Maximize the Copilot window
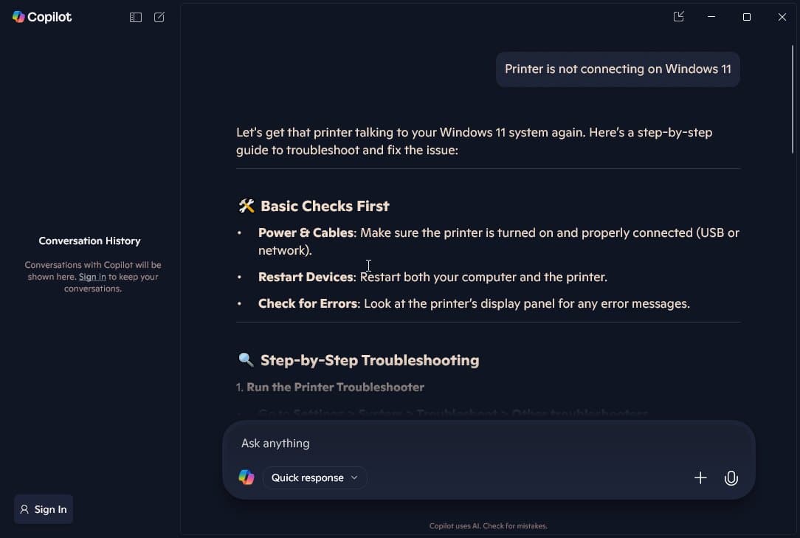This screenshot has width=800, height=538. point(747,17)
